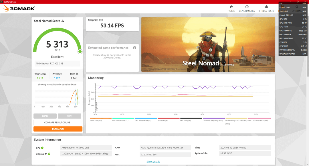Open the Stress Tests chart icon
This screenshot has height=166, width=309.
[x=266, y=7]
